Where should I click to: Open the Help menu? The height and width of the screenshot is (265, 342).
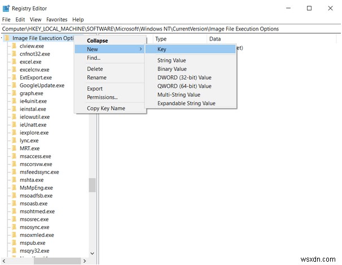[x=78, y=20]
